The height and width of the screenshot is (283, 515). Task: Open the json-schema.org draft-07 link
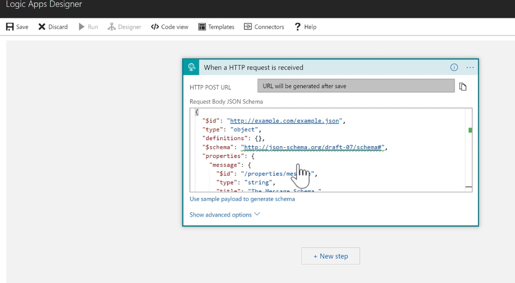pos(314,147)
